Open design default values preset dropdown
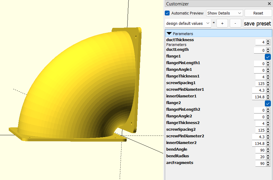 [x=188, y=23]
